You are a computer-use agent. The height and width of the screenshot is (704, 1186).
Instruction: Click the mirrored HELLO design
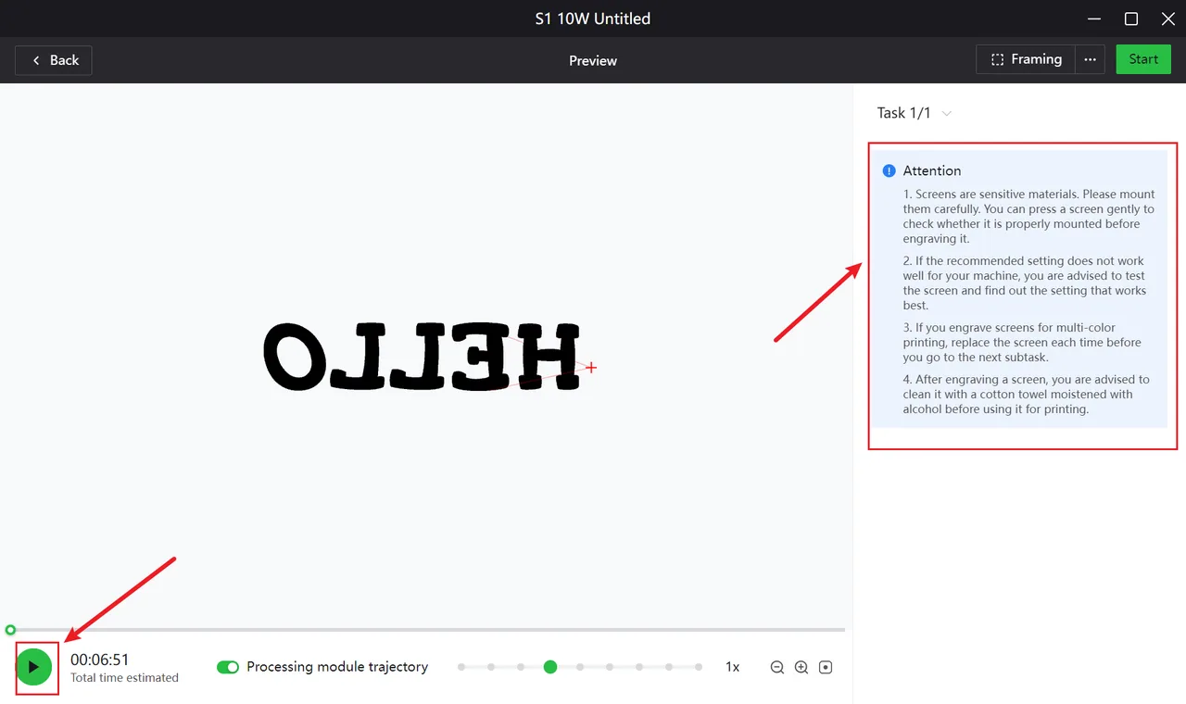422,356
